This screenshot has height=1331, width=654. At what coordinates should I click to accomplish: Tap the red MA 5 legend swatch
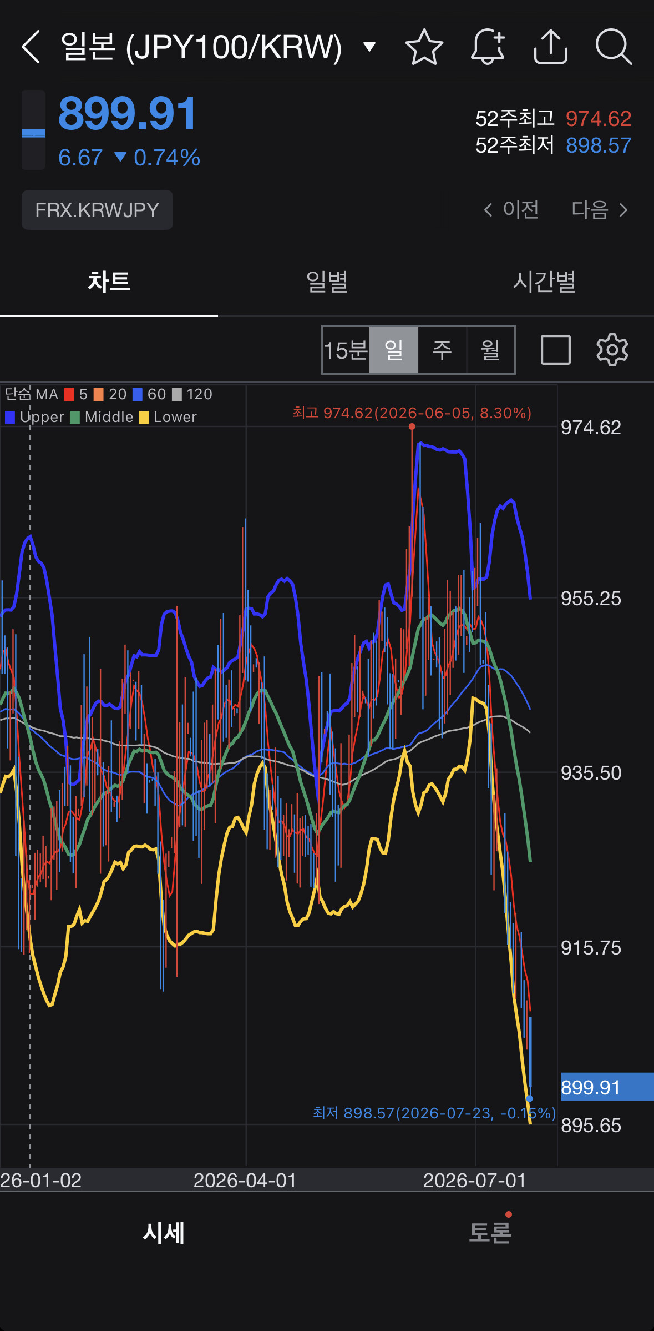[69, 395]
